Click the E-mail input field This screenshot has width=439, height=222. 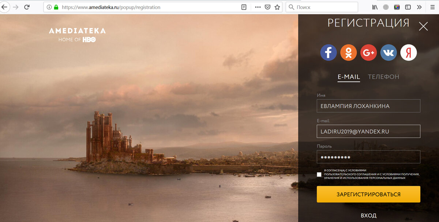[368, 131]
